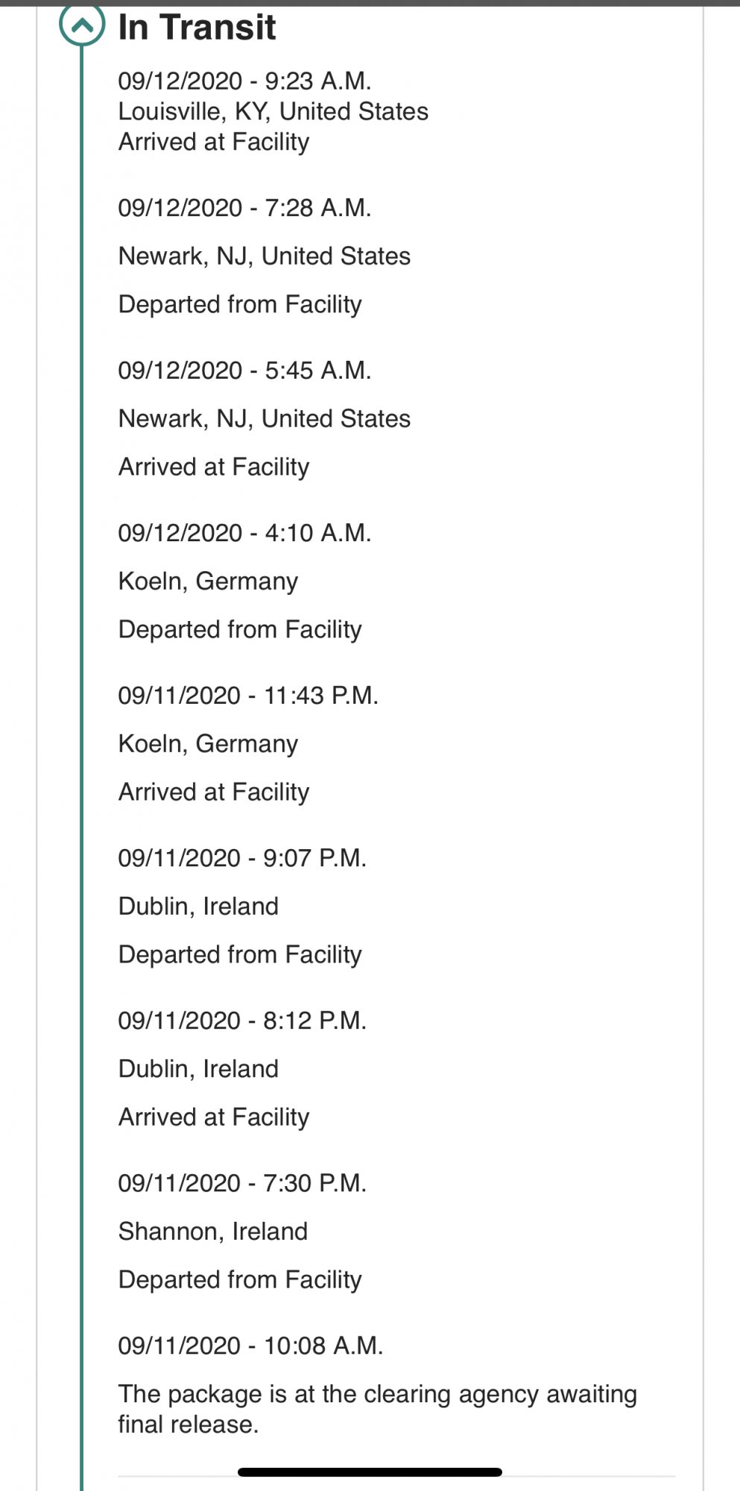
Task: Select the 4:10 A.M. Koeln timestamp
Action: point(244,532)
